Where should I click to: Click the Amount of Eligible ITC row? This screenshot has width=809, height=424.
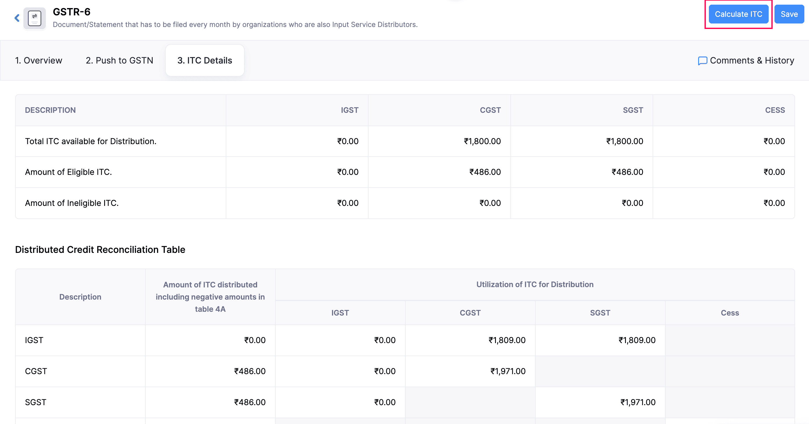pos(68,172)
